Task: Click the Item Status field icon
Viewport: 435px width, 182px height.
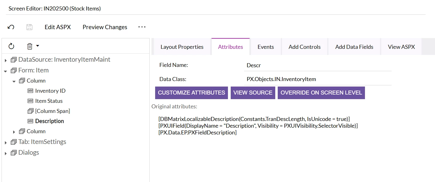Action: pyautogui.click(x=30, y=101)
